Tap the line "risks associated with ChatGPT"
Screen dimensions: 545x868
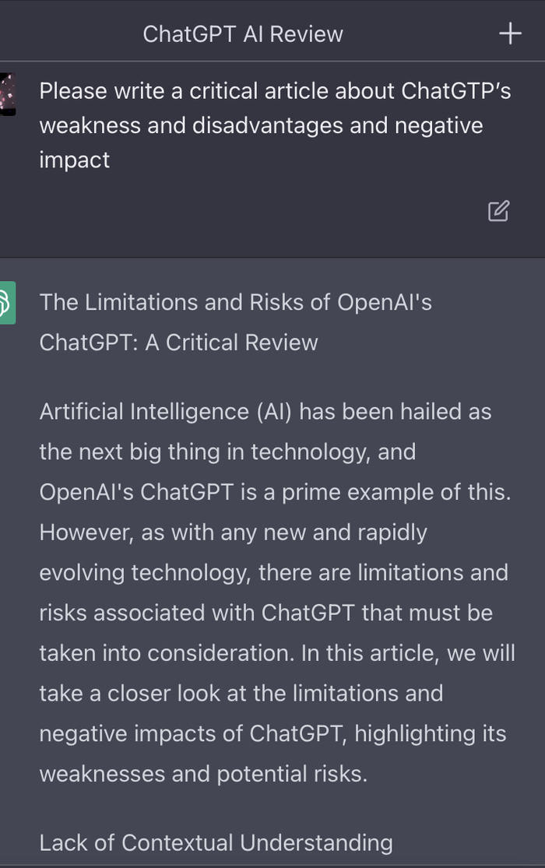coord(265,613)
